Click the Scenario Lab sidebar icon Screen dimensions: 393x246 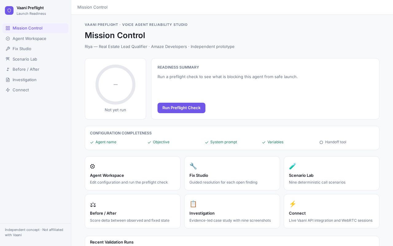pyautogui.click(x=8, y=59)
